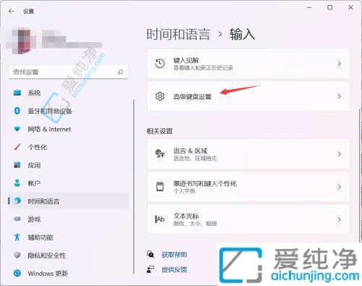Click the apps icon beside 应用
362x286 pixels.
pyautogui.click(x=17, y=165)
